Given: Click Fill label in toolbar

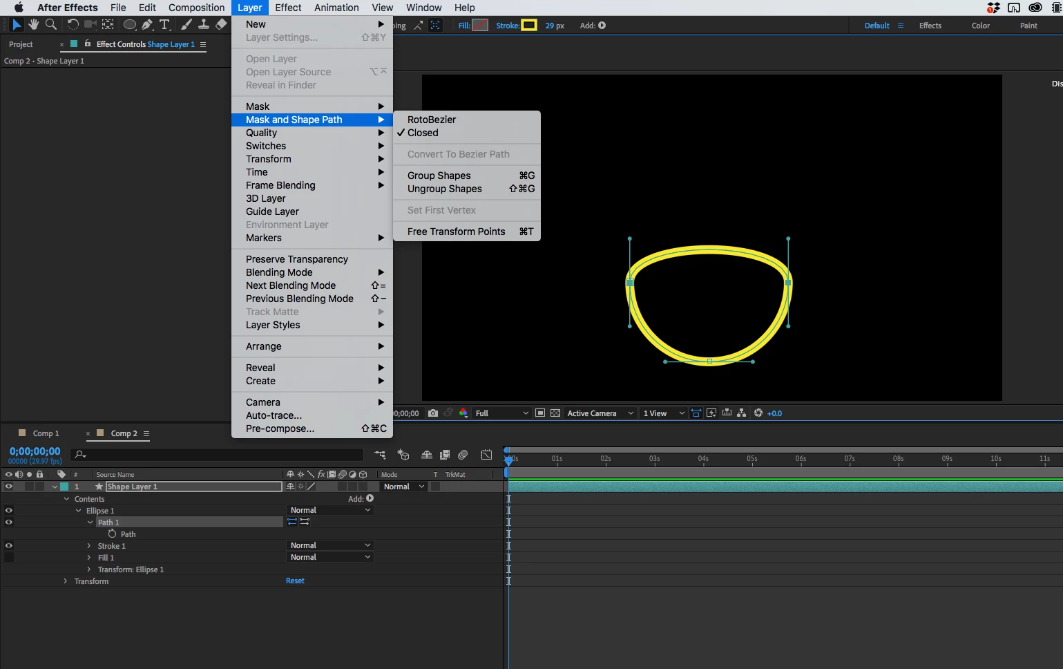Looking at the screenshot, I should (464, 26).
